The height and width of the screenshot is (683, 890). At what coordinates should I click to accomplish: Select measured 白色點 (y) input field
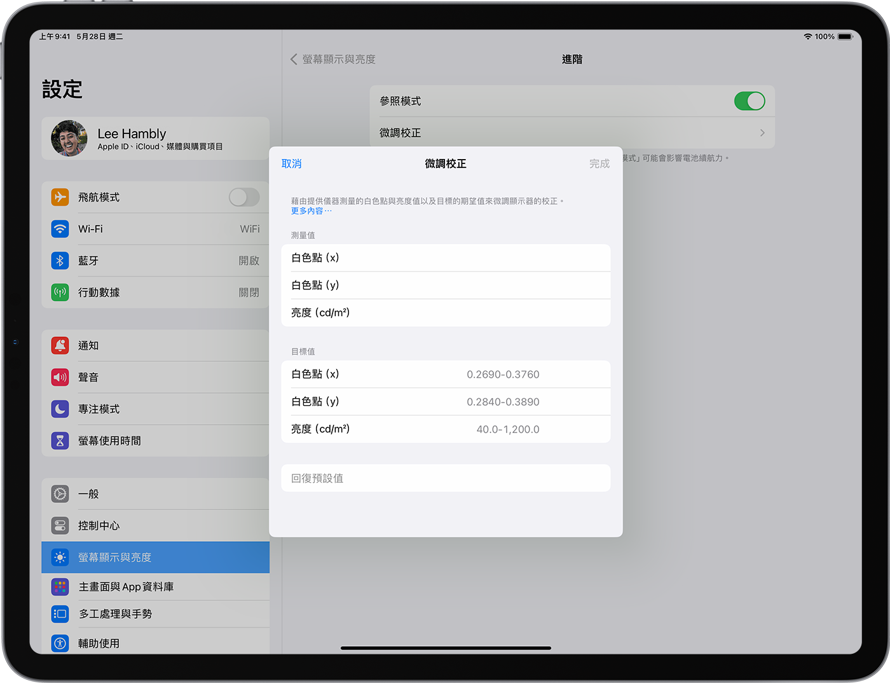click(x=446, y=285)
